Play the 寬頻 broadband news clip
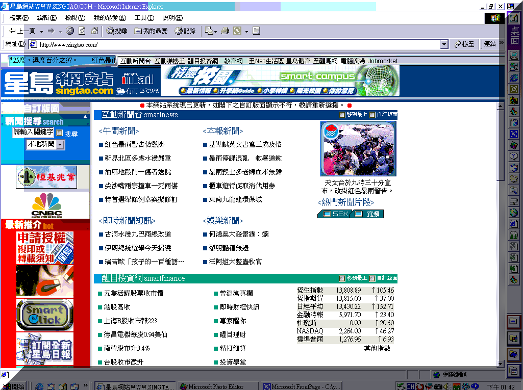This screenshot has width=523, height=390. pyautogui.click(x=368, y=214)
